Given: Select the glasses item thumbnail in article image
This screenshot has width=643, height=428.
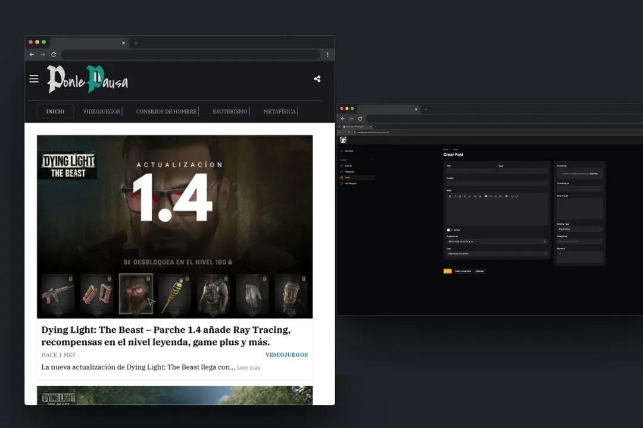Looking at the screenshot, I should click(136, 294).
